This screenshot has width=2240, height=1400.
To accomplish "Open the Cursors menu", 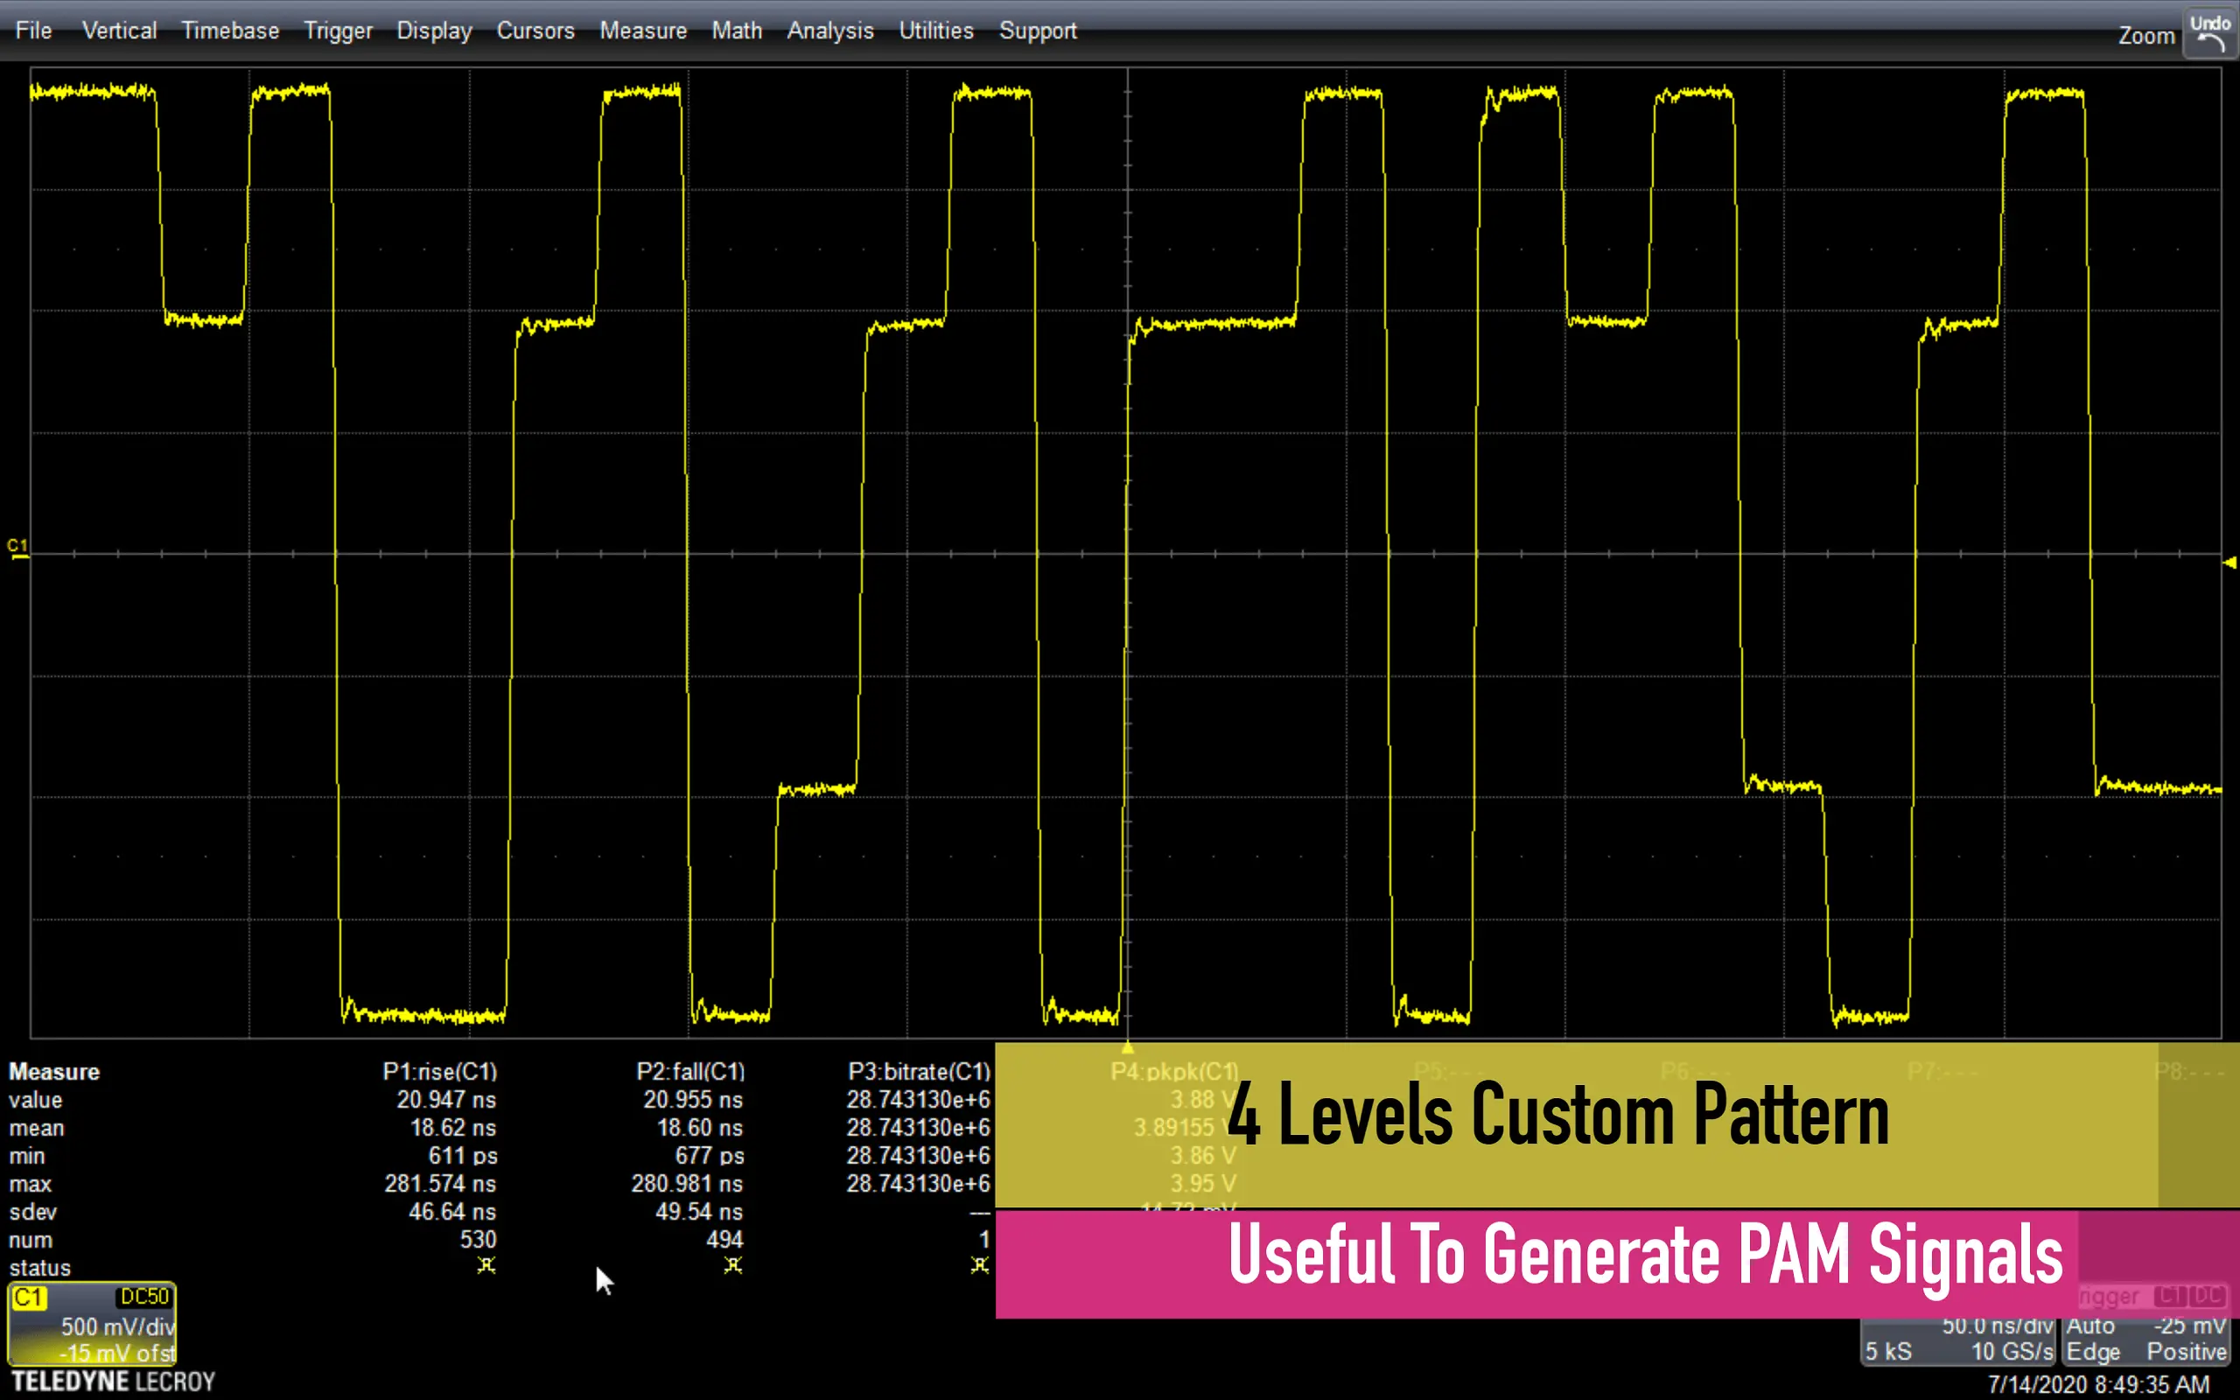I will [535, 31].
